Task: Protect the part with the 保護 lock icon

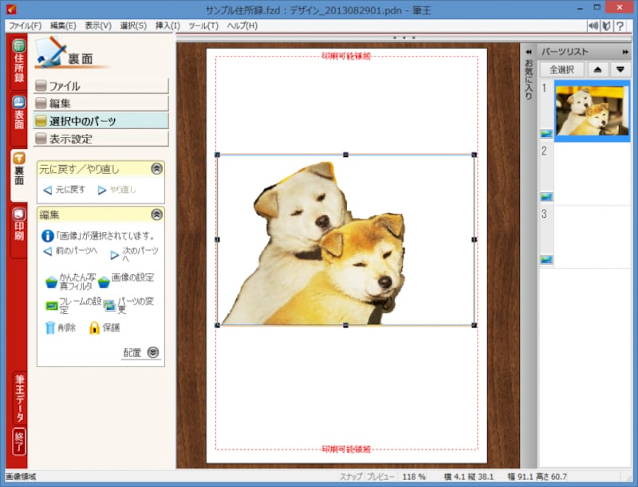Action: point(96,328)
